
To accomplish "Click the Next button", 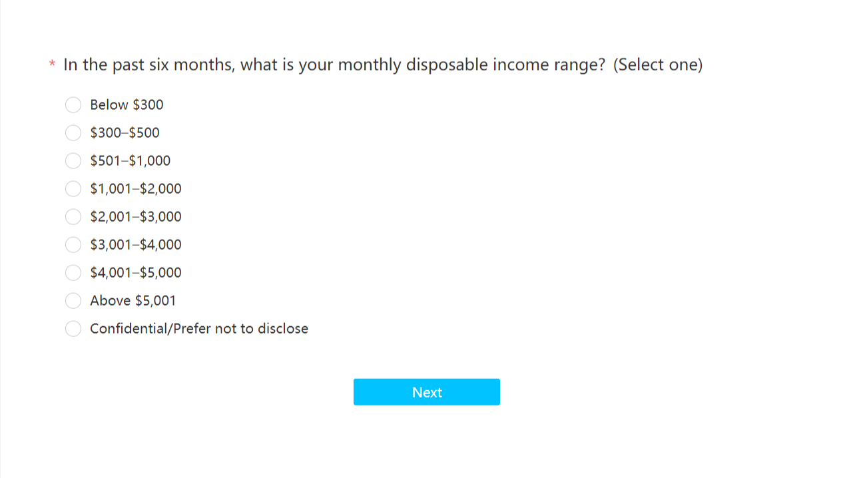I will point(426,392).
